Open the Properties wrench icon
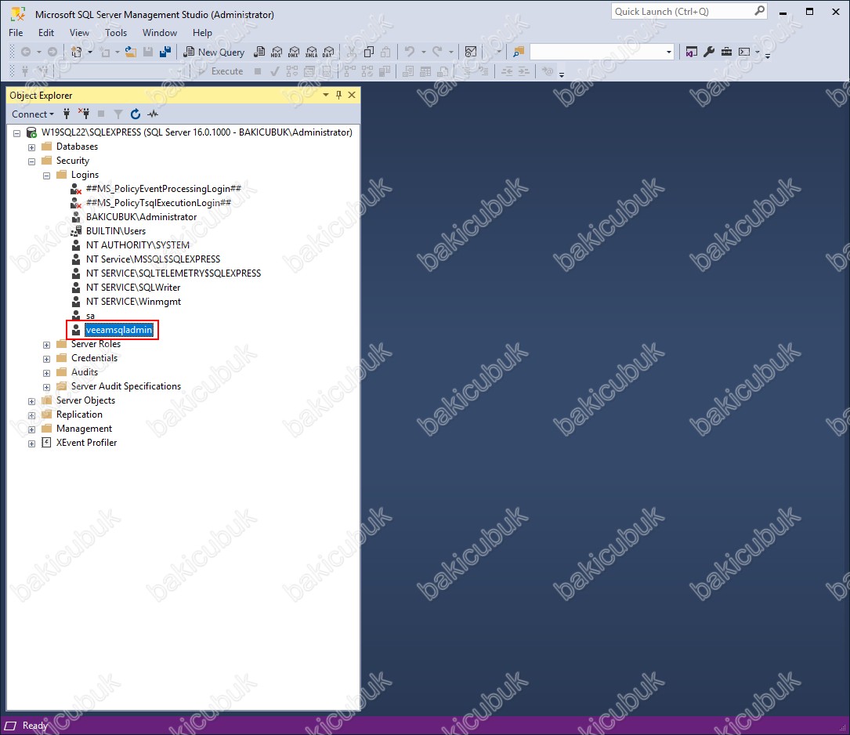The image size is (850, 735). (x=708, y=52)
